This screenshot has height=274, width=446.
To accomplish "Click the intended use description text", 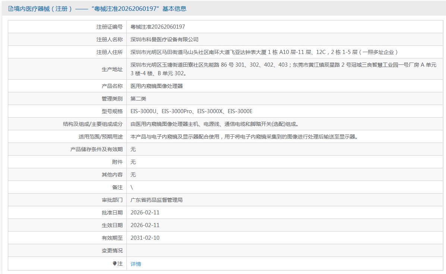I will [244, 137].
